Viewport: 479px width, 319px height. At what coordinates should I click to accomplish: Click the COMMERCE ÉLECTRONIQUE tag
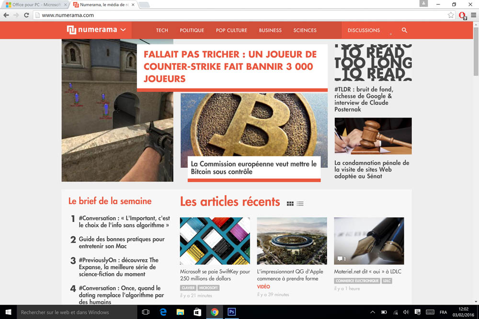357,281
